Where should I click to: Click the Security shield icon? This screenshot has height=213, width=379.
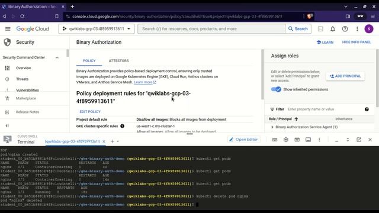pyautogui.click(x=7, y=42)
